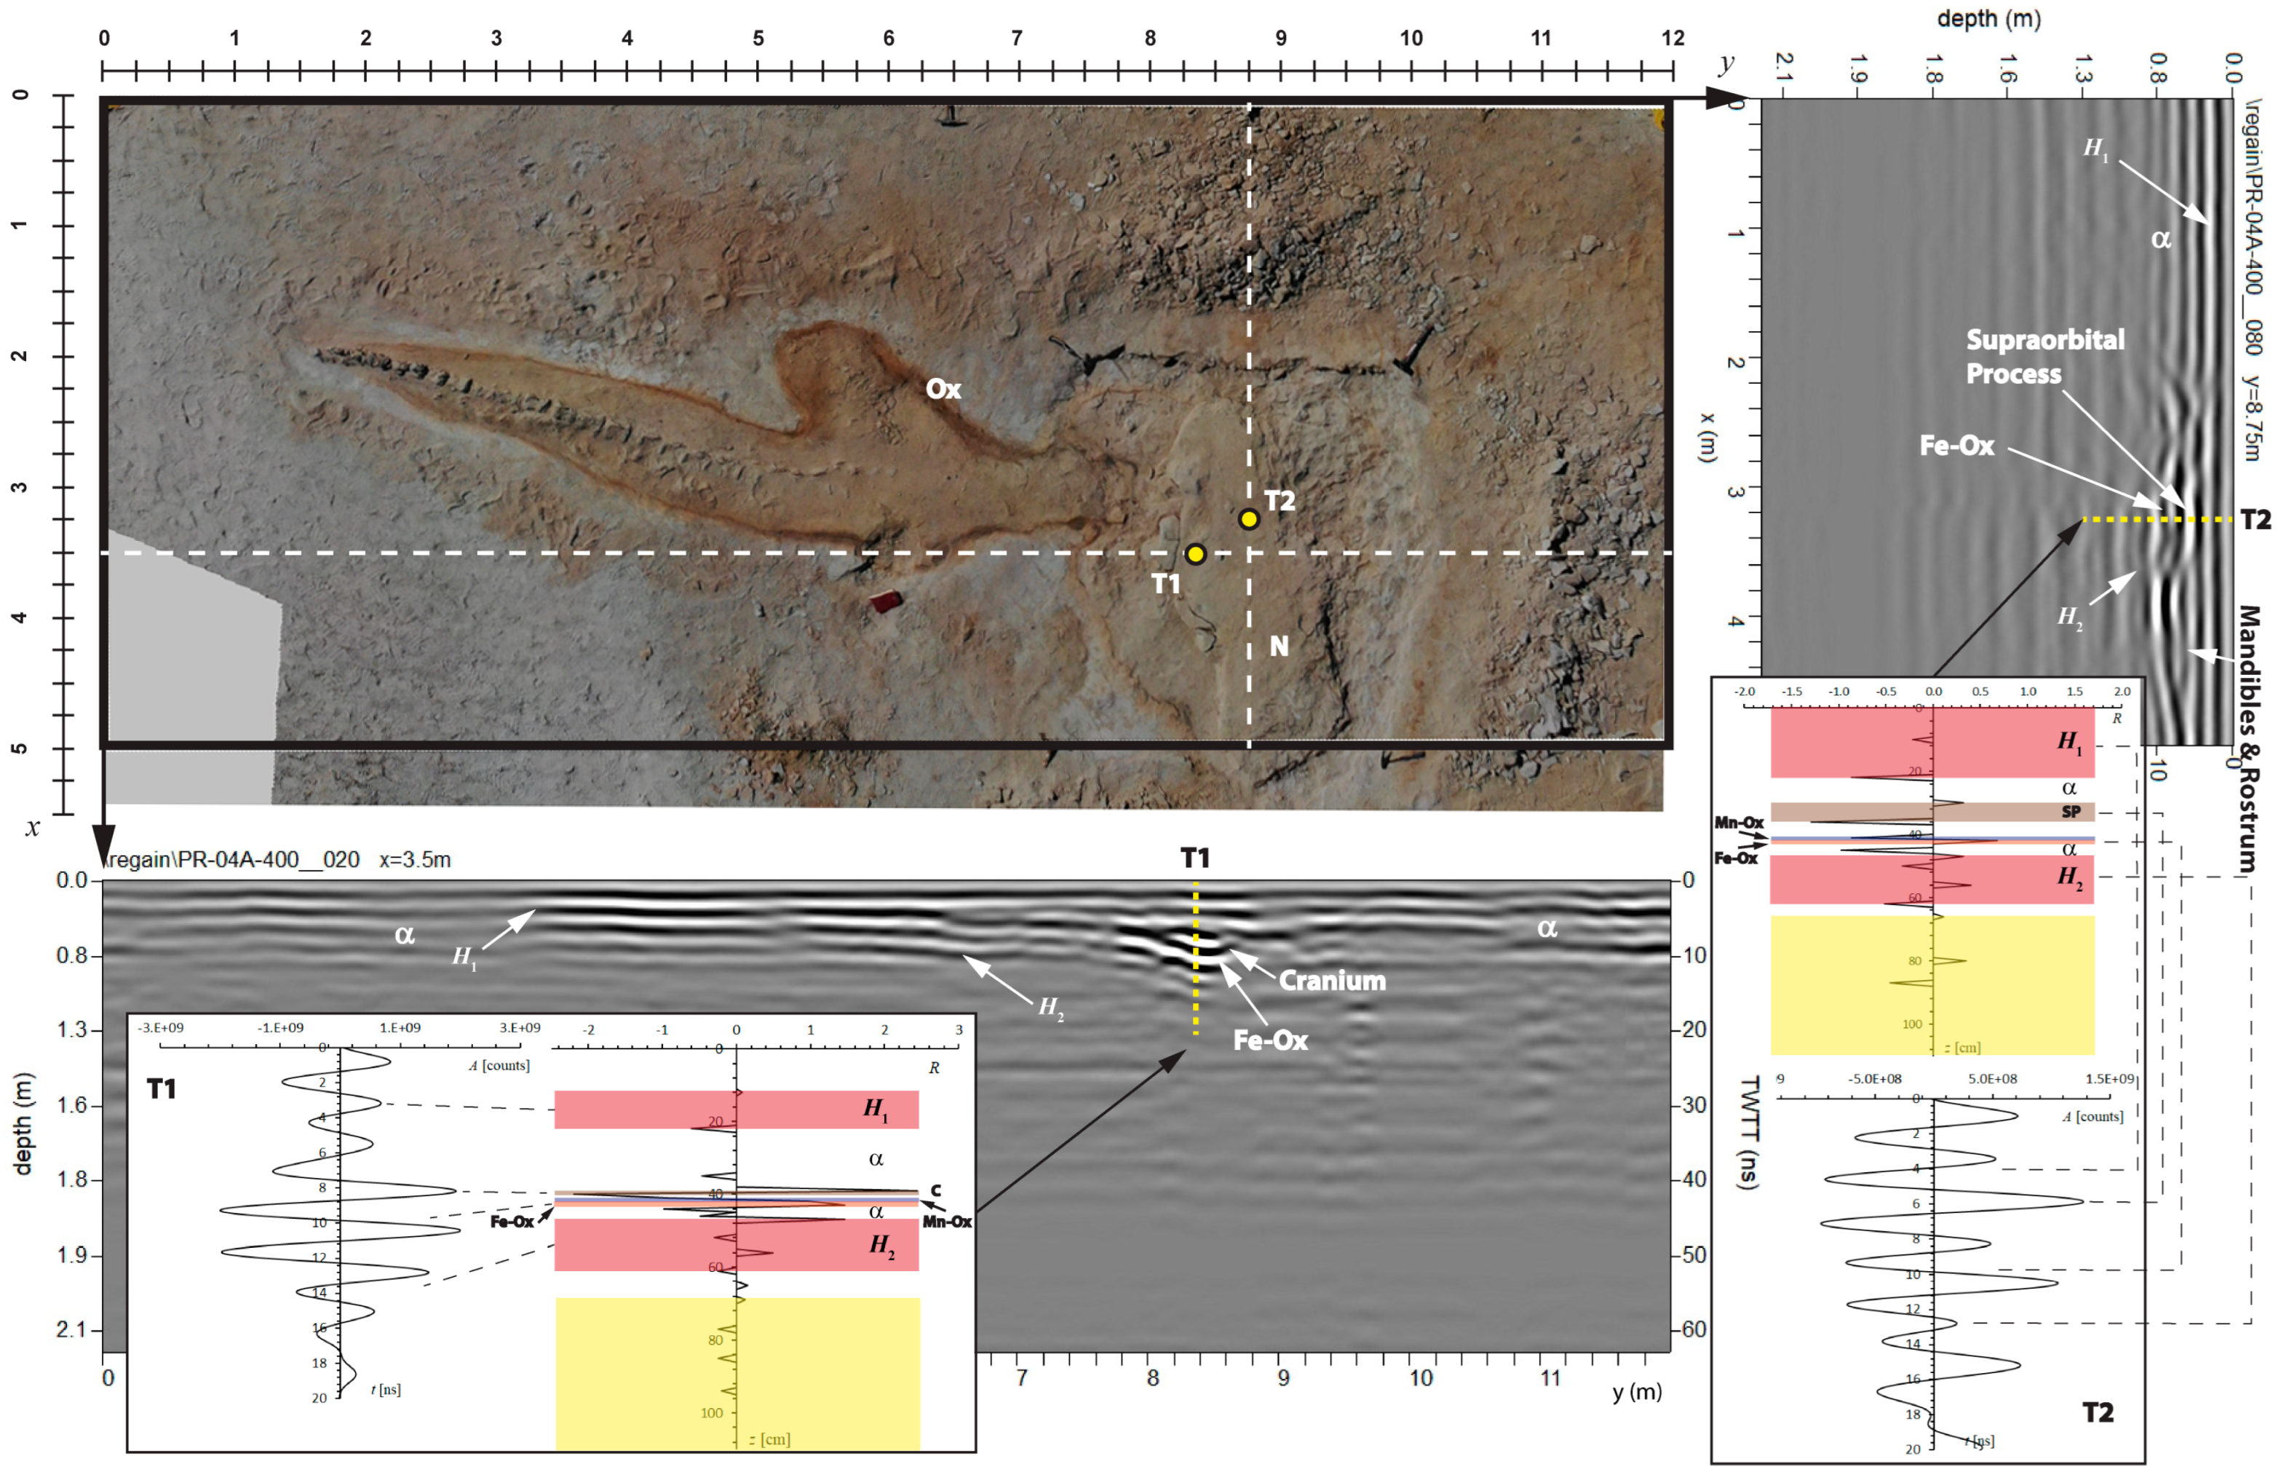Click the Cranium label in radargram
This screenshot has width=2281, height=1475.
[1331, 981]
